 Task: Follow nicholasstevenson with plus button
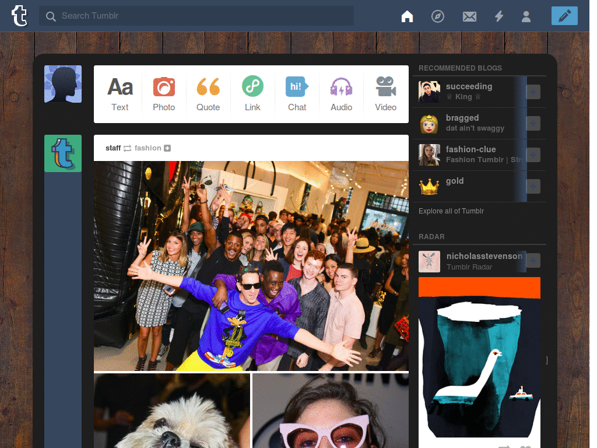(x=533, y=261)
